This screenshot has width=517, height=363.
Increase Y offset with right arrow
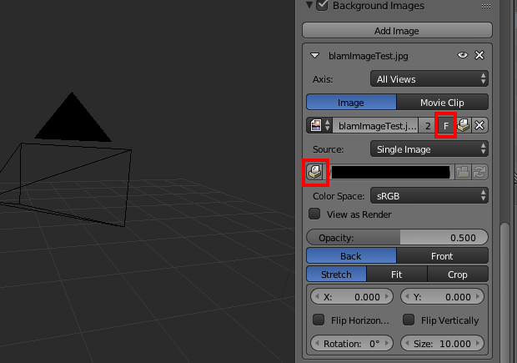tap(478, 297)
